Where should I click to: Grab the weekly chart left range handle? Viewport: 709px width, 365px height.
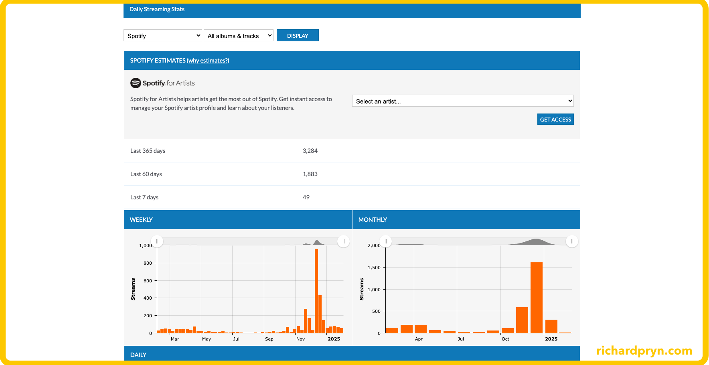coord(157,241)
